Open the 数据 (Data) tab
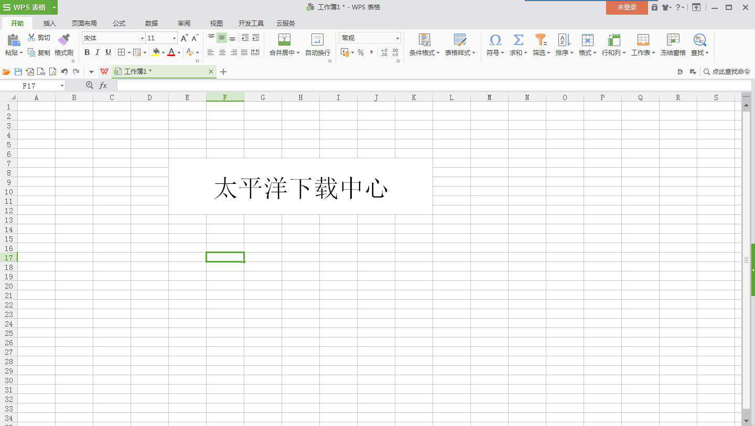The image size is (755, 426). (152, 23)
